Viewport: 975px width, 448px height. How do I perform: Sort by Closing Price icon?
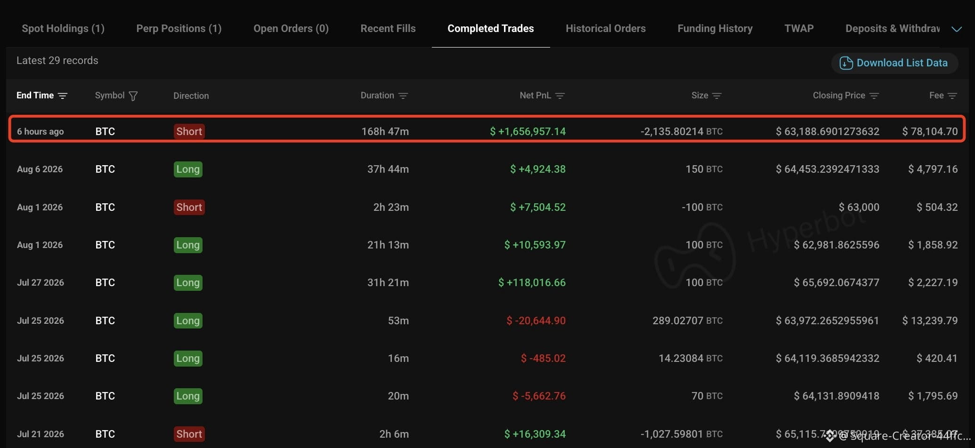click(874, 96)
